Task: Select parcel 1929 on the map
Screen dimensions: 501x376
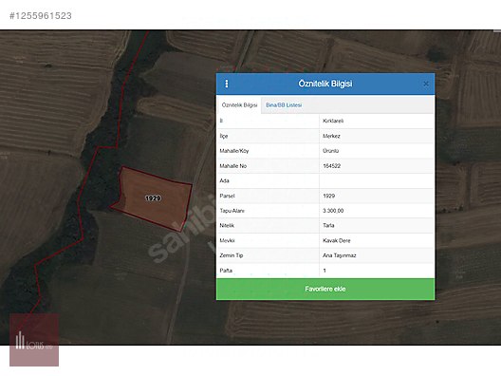Action: 153,198
